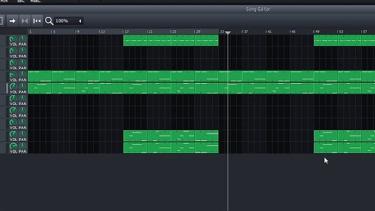Click bar 17 on the timeline ruler

coord(125,32)
